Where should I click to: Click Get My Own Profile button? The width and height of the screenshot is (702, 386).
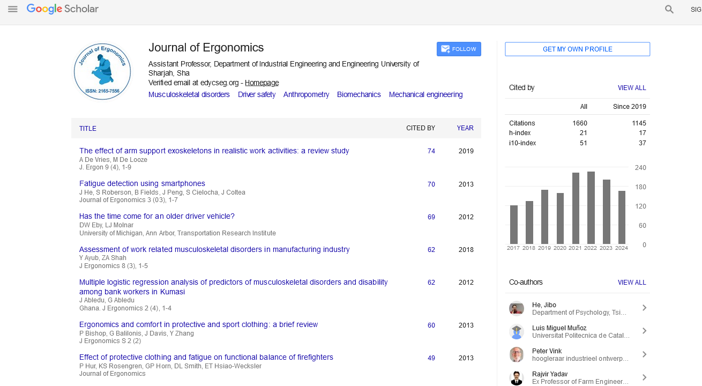(x=577, y=49)
